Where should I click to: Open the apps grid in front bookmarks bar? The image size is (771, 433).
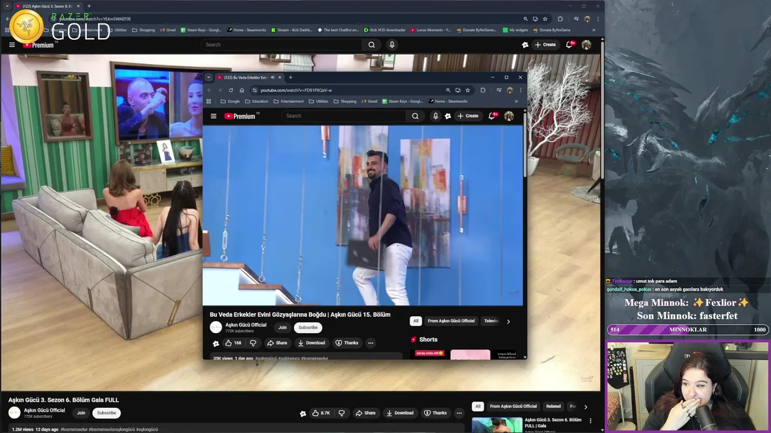[x=209, y=101]
